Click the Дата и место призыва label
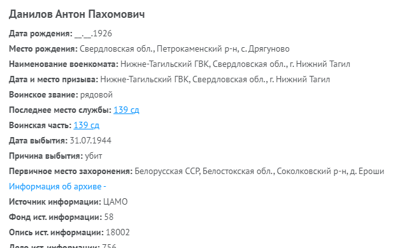 click(54, 80)
